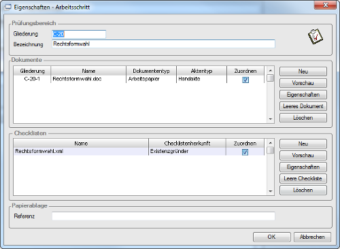Click the Checklistenherkunft column header
340x249 pixels.
(x=187, y=143)
